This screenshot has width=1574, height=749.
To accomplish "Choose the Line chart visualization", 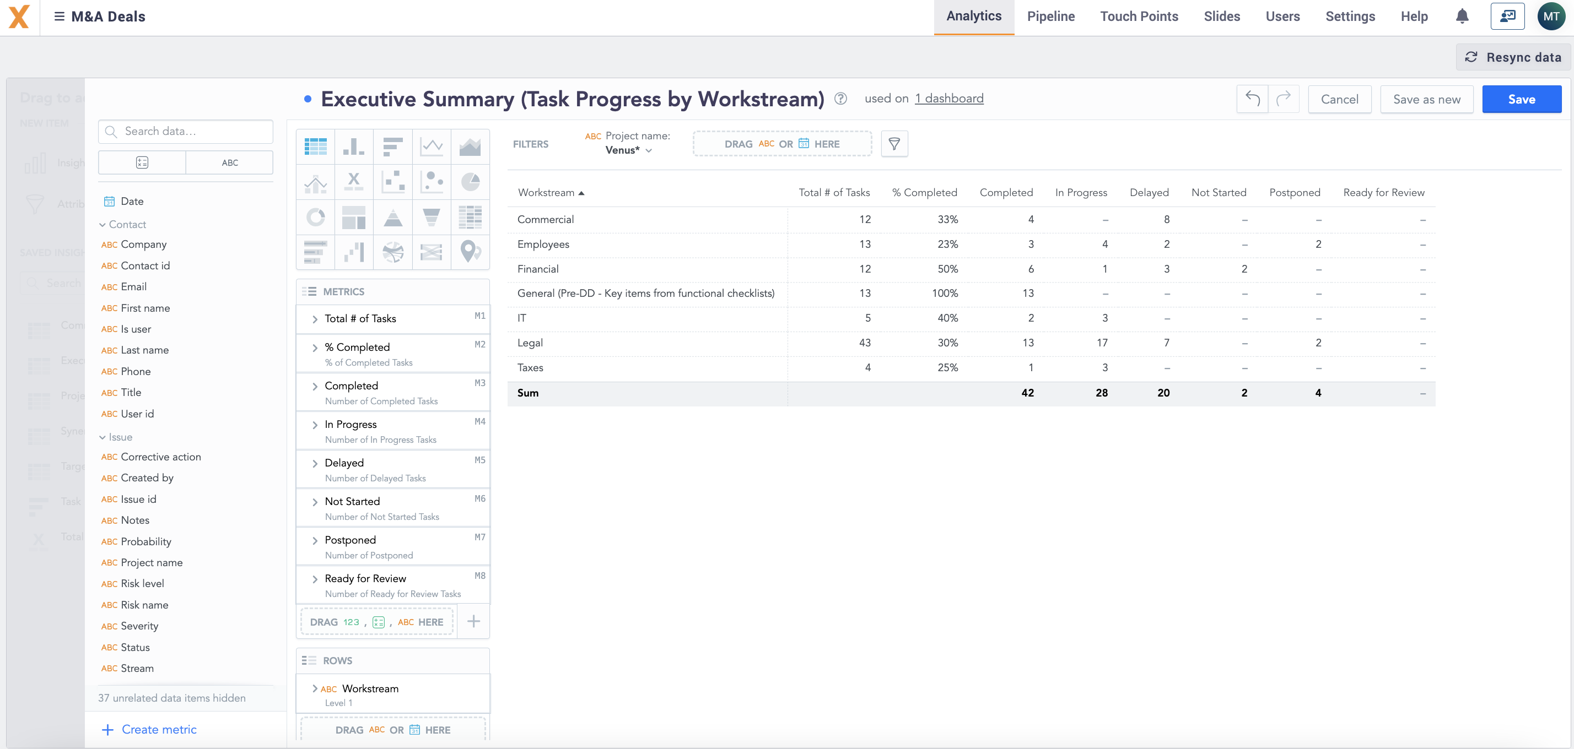I will pos(432,146).
